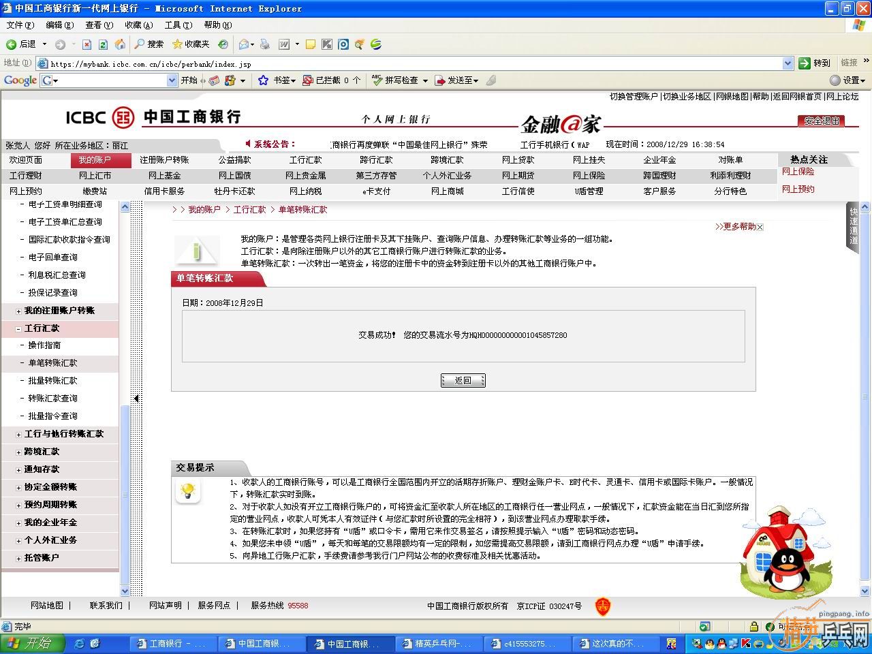This screenshot has width=872, height=654.
Task: Open the Mail icon in toolbar
Action: pyautogui.click(x=244, y=44)
